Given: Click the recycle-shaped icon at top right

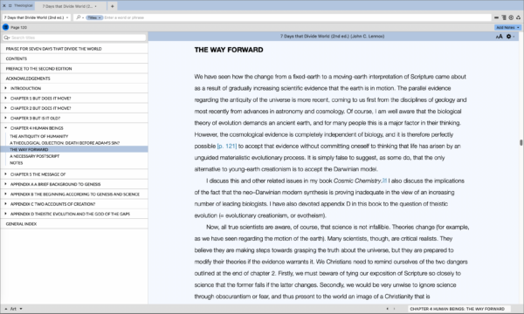Looking at the screenshot, I should [518, 17].
